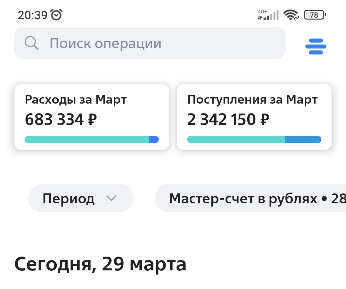Tap the income amount 2 342 150 ₽

point(228,120)
